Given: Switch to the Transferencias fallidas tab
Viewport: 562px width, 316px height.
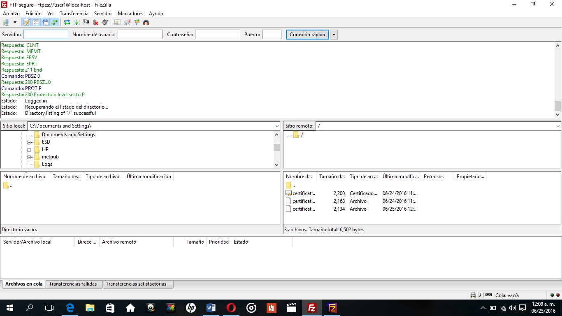Looking at the screenshot, I should [74, 283].
